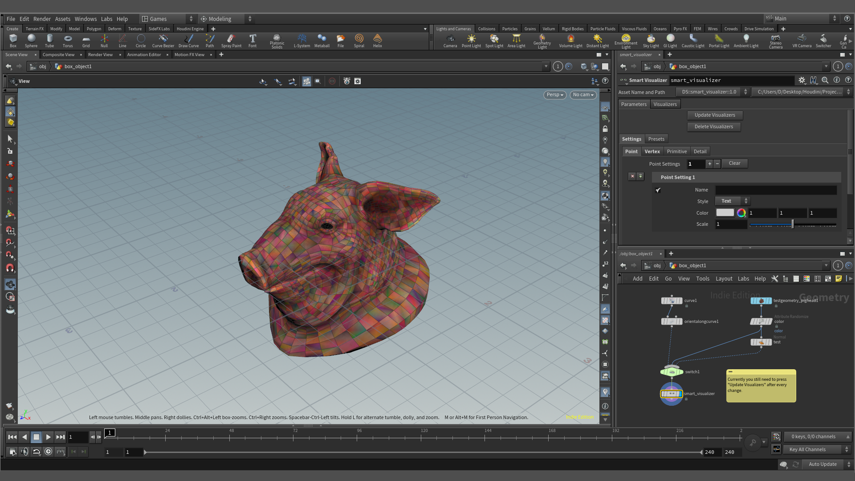Open the Persp viewport dropdown
This screenshot has height=481, width=855.
tap(555, 95)
